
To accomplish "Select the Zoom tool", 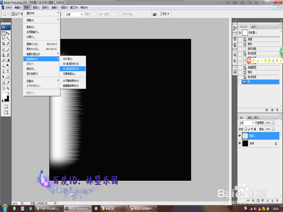I will click(8, 88).
